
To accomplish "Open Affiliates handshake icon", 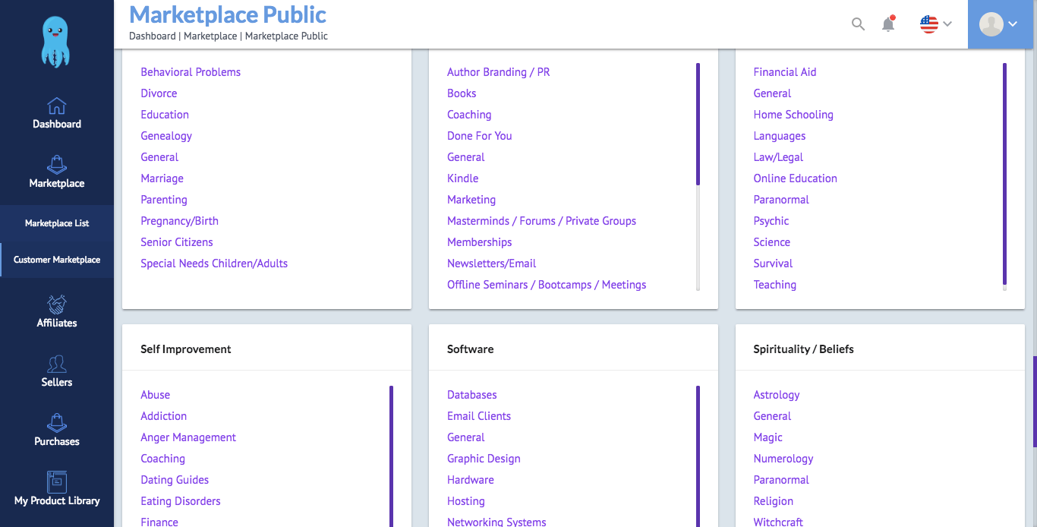I will pos(57,305).
